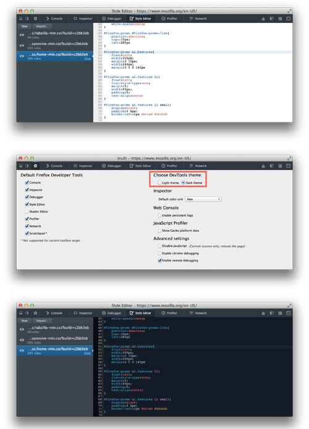Enable persistent logs in Web Console
Screen dimensions: 309x429
(159, 215)
